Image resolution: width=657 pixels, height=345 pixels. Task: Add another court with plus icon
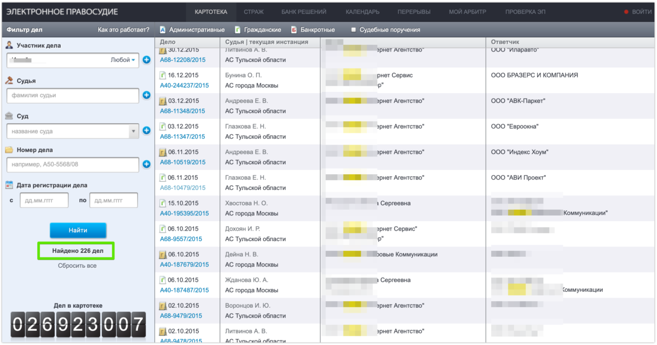[x=147, y=131]
